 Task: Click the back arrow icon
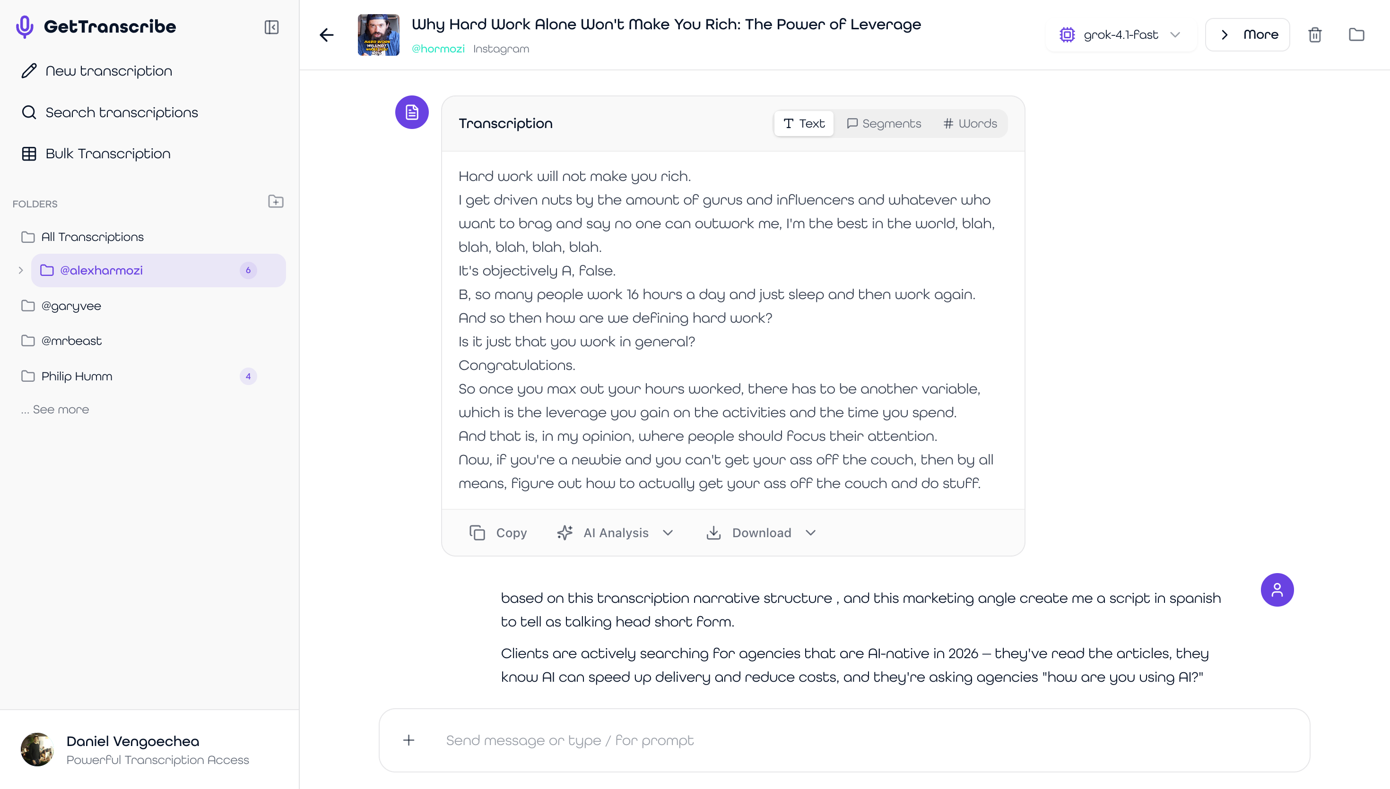pyautogui.click(x=326, y=35)
